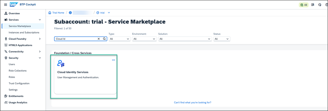Click the page title "Subaccount: trial - Service Marketplace"

[x=110, y=22]
